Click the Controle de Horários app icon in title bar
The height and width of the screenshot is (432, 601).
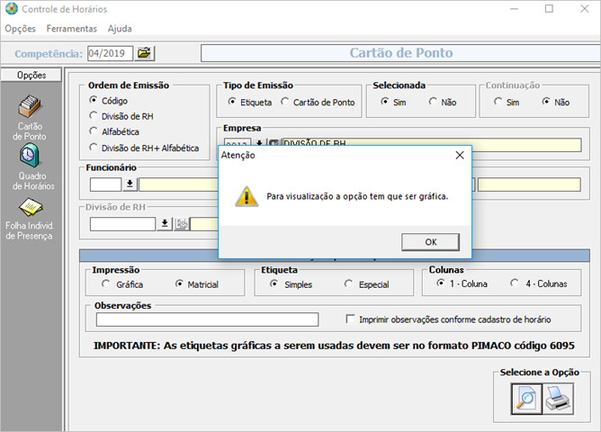[11, 9]
